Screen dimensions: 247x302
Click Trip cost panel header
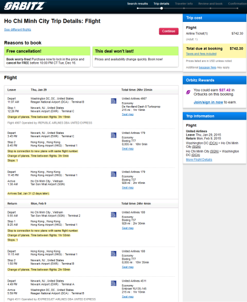click(215, 18)
